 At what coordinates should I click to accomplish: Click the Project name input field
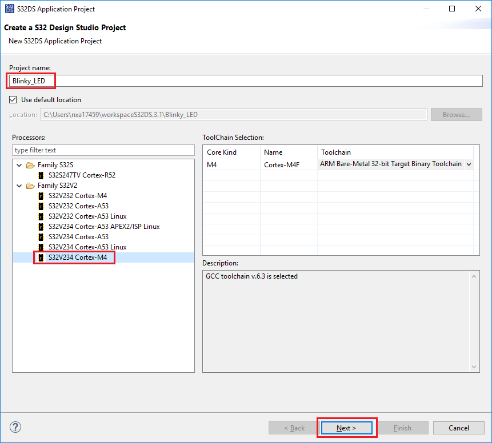246,81
